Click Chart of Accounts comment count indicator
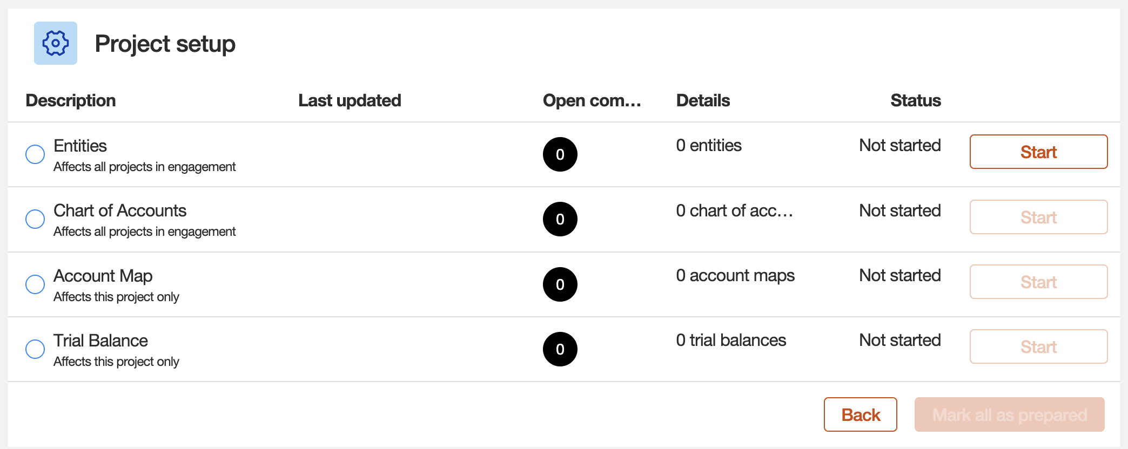The width and height of the screenshot is (1128, 449). click(560, 219)
